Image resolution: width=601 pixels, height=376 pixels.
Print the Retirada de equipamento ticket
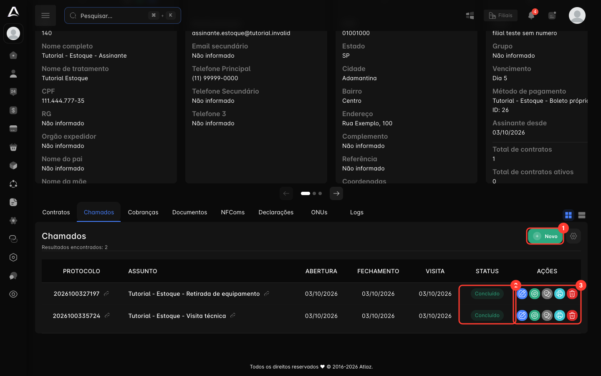pyautogui.click(x=560, y=294)
